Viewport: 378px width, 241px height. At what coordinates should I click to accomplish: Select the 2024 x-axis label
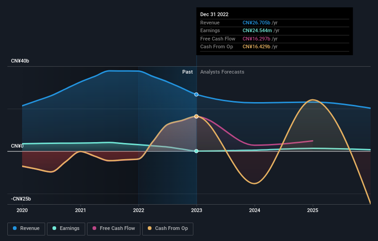pyautogui.click(x=255, y=211)
